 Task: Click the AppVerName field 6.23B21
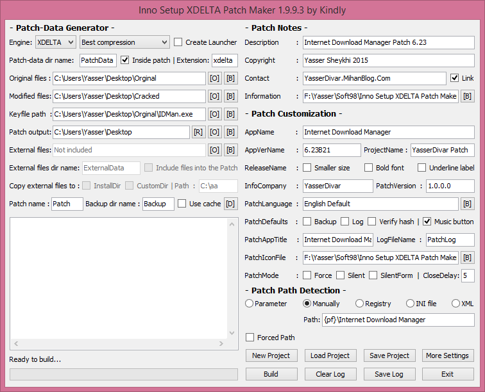point(332,150)
